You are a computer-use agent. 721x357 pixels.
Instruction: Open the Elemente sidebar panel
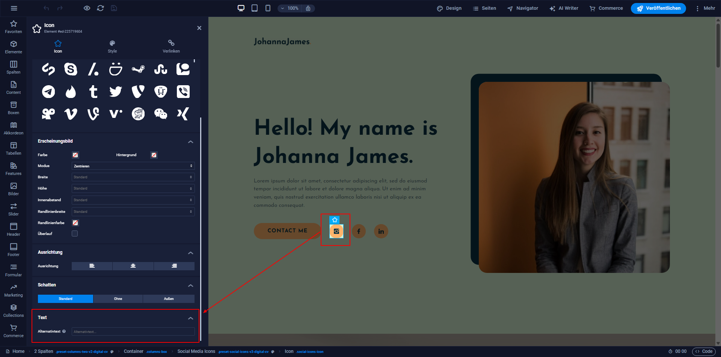(x=14, y=47)
